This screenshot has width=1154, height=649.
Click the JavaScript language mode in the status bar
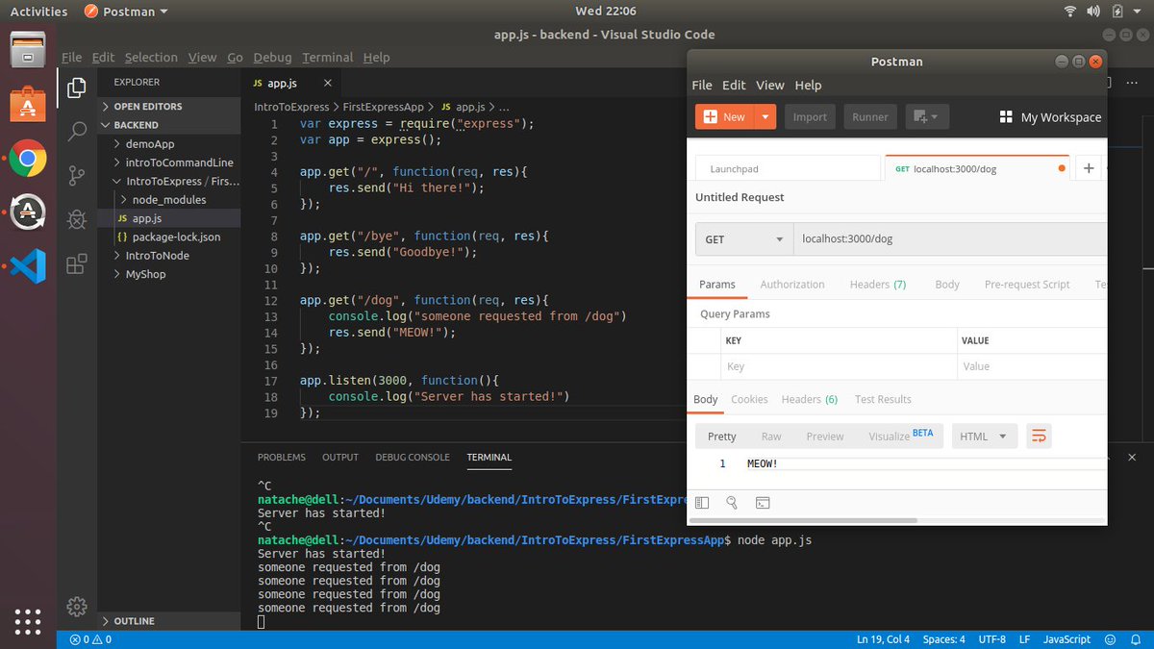(x=1067, y=639)
